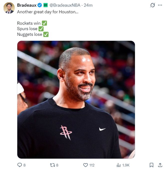
Task: Click the 8 beside the repost arrows
Action: point(57,165)
